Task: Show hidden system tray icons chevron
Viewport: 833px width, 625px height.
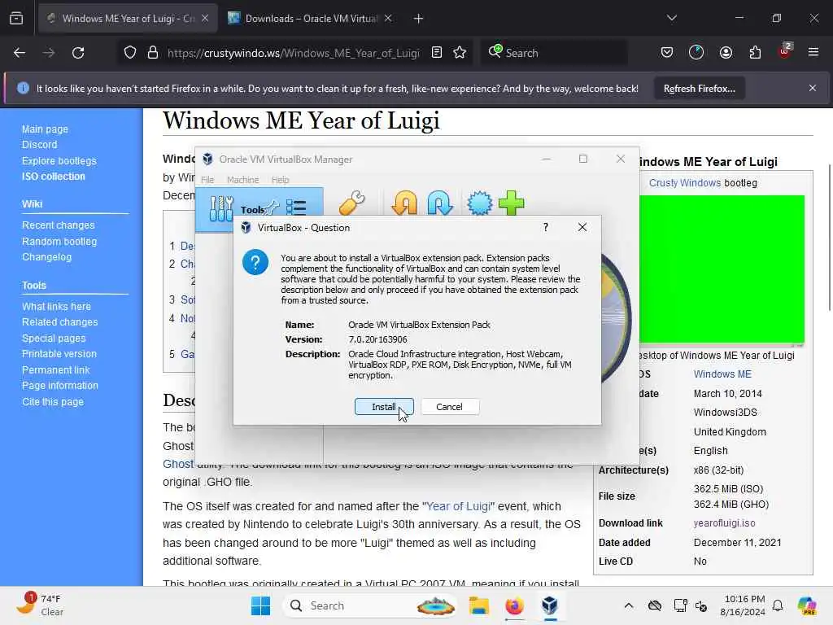Action: pos(629,605)
